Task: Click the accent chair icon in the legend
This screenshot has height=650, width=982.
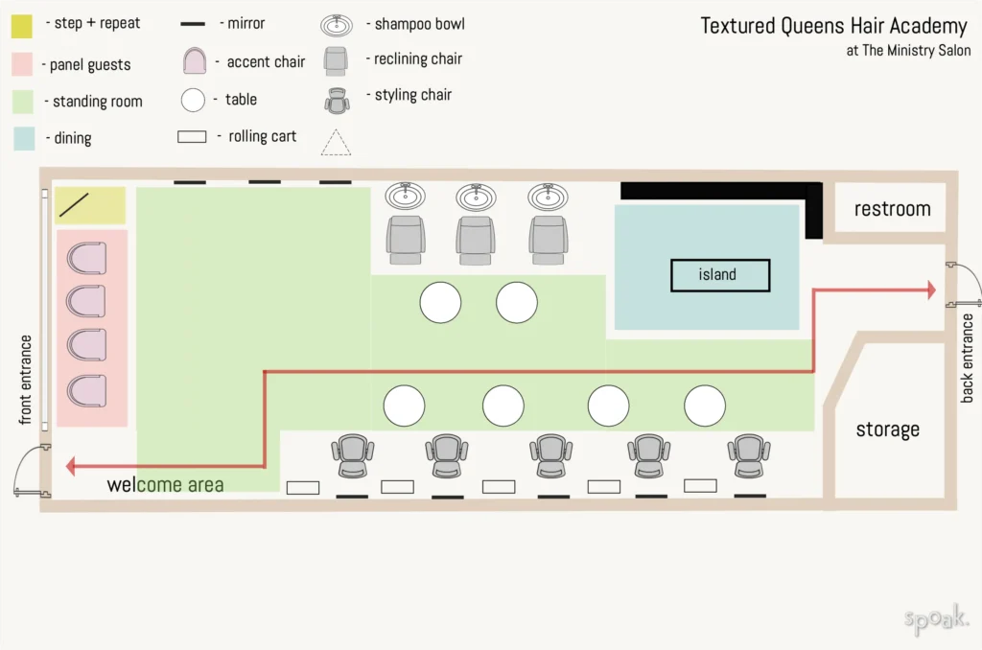Action: coord(196,61)
